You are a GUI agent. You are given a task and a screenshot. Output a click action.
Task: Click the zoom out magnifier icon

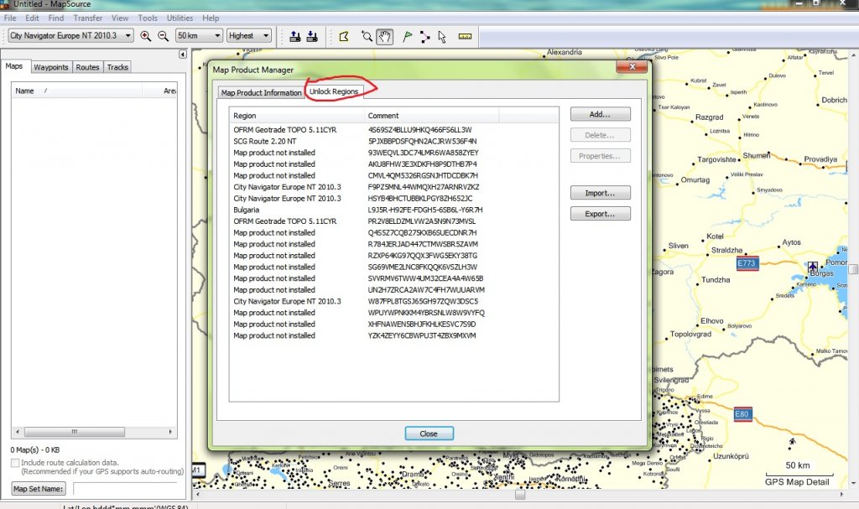(x=163, y=36)
